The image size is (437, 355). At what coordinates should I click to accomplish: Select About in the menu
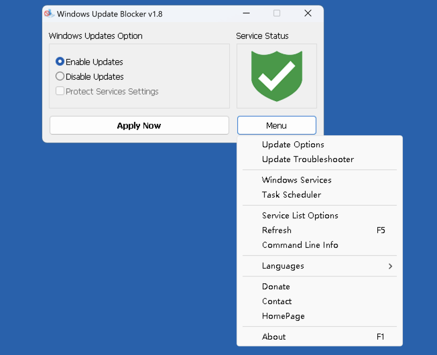coord(319,337)
